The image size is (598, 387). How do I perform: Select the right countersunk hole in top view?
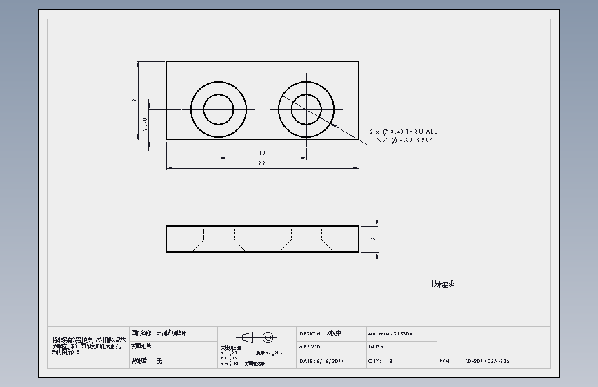(306, 109)
